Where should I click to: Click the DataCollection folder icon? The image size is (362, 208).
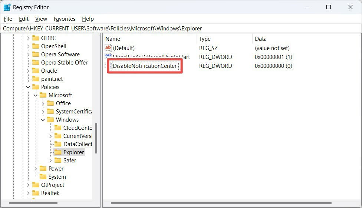pos(58,144)
